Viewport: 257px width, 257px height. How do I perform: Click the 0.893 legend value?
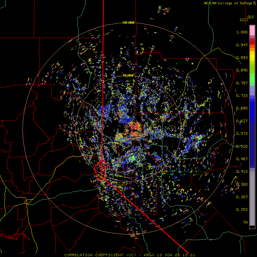[242, 57]
